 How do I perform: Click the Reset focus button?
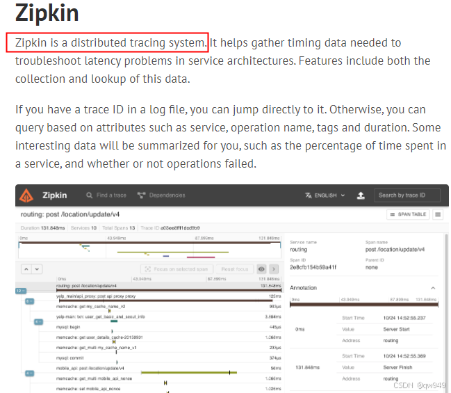[x=235, y=269]
